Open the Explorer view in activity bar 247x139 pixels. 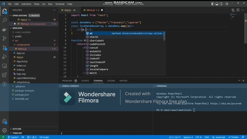point(4,11)
